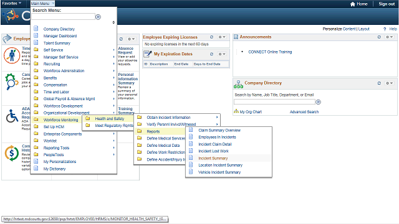Viewport: 399px width, 224px height.
Task: Select Claim Summary Overview menu entry
Action: [x=219, y=130]
